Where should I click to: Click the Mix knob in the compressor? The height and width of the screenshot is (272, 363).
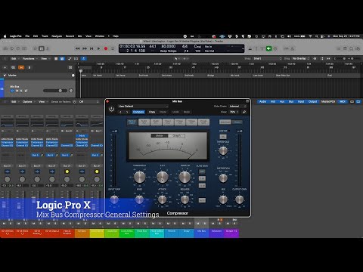[223, 199]
